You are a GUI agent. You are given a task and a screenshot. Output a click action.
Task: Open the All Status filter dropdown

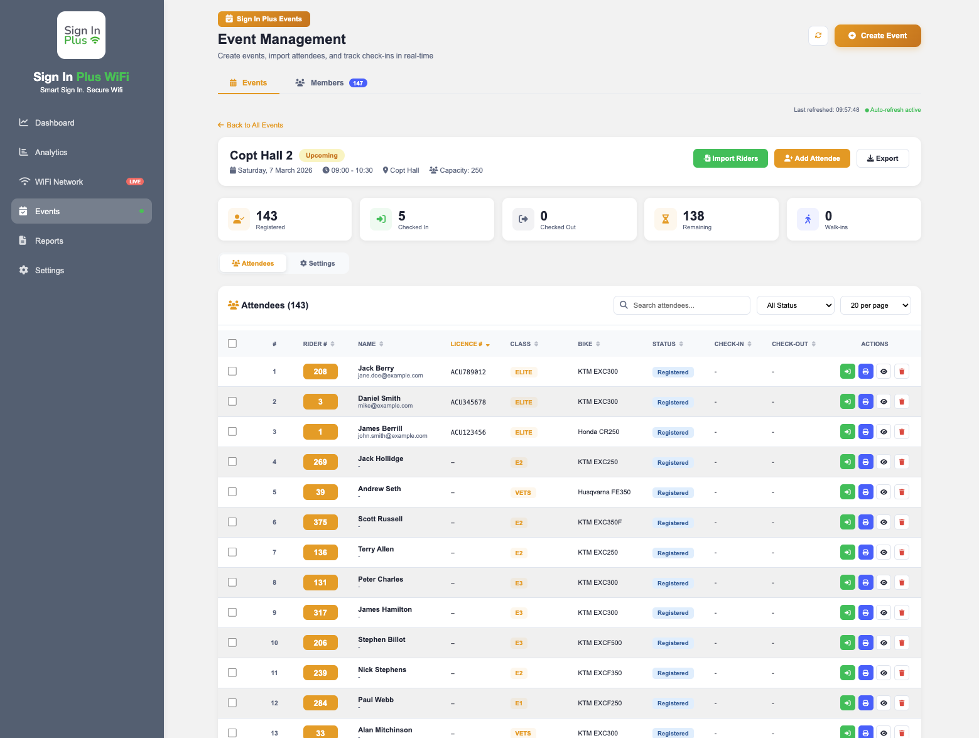pos(795,305)
